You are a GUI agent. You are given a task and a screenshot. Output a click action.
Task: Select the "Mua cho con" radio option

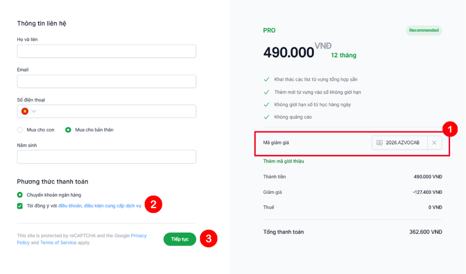[20, 130]
